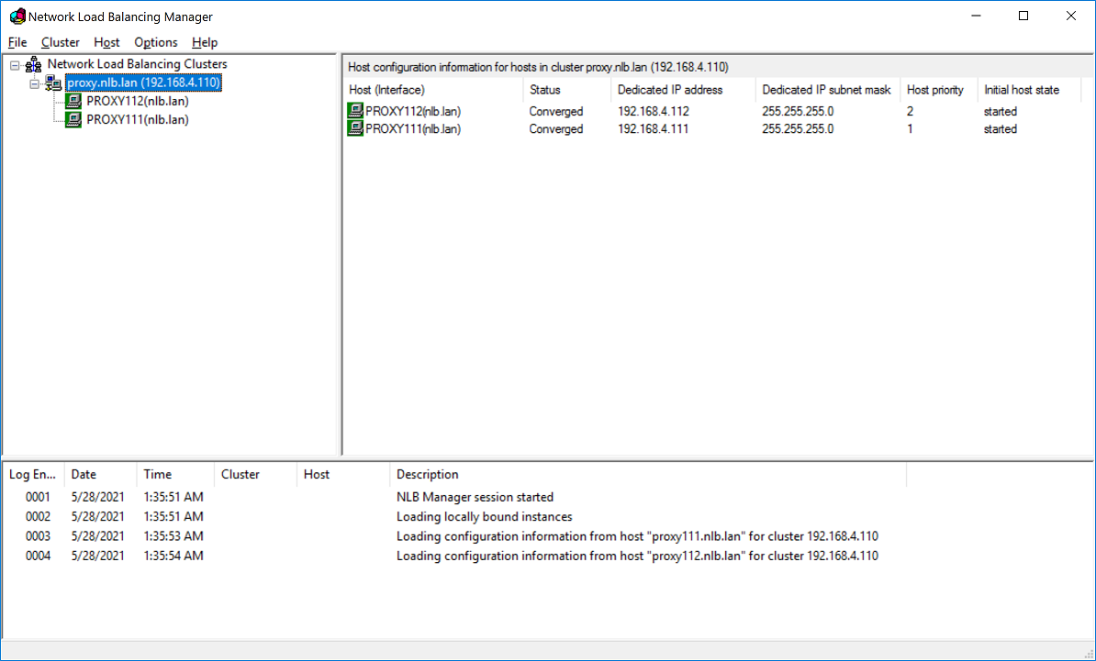The height and width of the screenshot is (661, 1096).
Task: Collapse the Network Load Balancing Clusters node
Action: [x=15, y=65]
